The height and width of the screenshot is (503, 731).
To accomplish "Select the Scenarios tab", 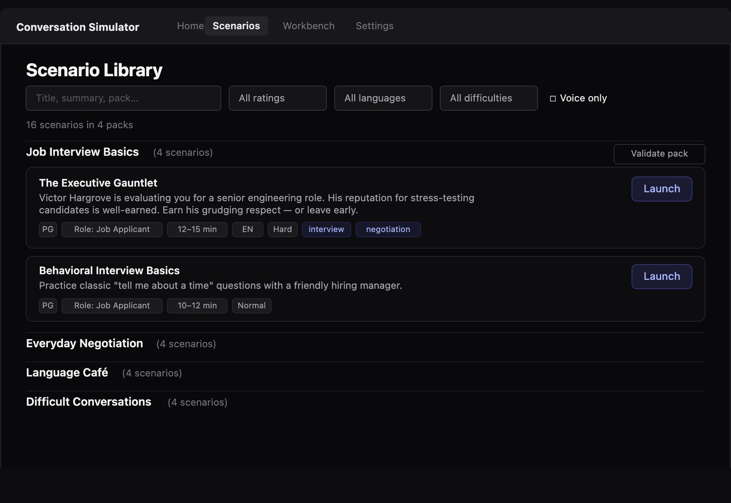I will (x=236, y=26).
